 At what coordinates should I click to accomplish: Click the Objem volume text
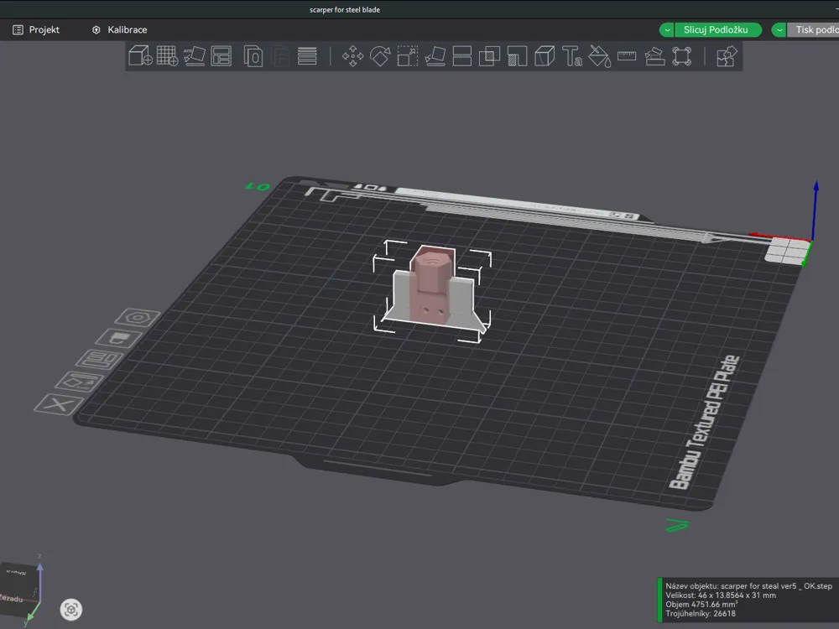pyautogui.click(x=701, y=605)
